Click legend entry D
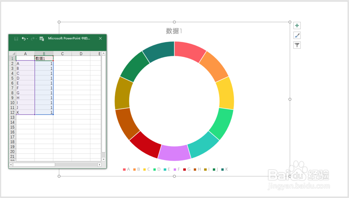Image resolution: width=349 pixels, height=198 pixels. click(x=157, y=169)
